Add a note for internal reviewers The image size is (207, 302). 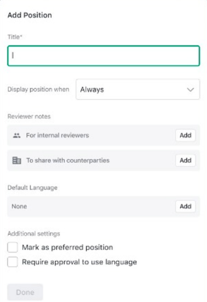(185, 136)
